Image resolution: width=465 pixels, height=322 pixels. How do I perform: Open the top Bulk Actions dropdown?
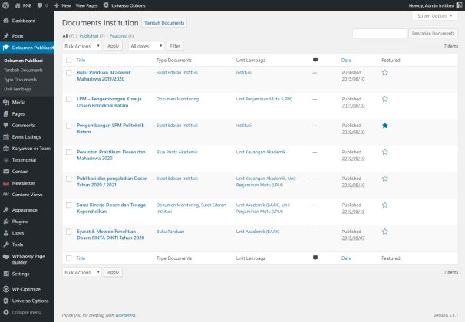82,46
